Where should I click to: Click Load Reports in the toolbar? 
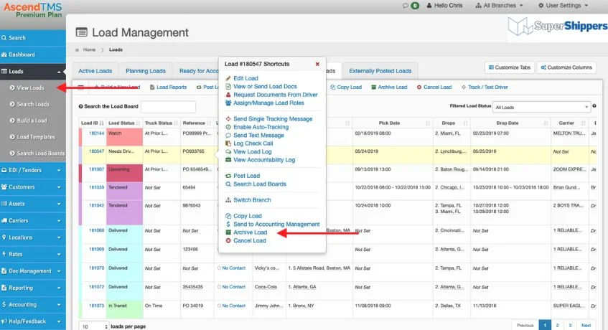[168, 87]
